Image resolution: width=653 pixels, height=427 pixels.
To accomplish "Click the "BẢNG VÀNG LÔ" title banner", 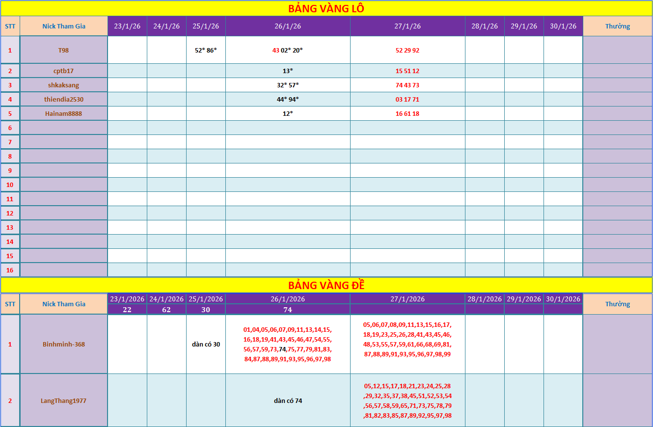I will (x=326, y=8).
